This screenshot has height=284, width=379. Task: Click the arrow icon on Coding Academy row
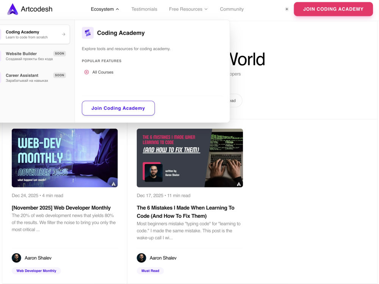(x=64, y=34)
